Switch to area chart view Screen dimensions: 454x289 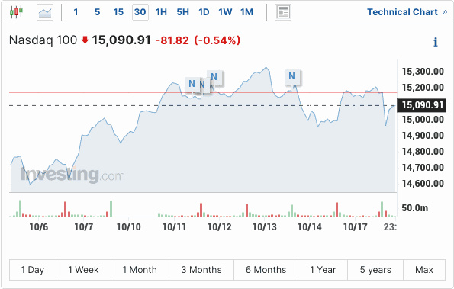click(45, 12)
